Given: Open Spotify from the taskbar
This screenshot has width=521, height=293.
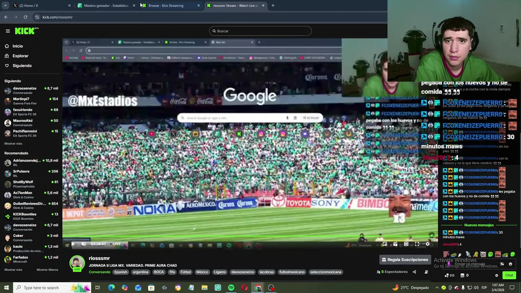Looking at the screenshot, I should (231, 288).
